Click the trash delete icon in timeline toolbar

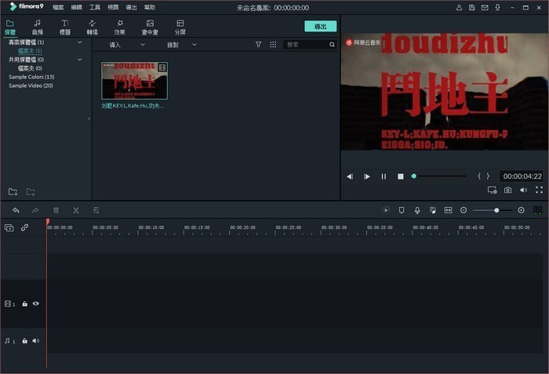(56, 210)
